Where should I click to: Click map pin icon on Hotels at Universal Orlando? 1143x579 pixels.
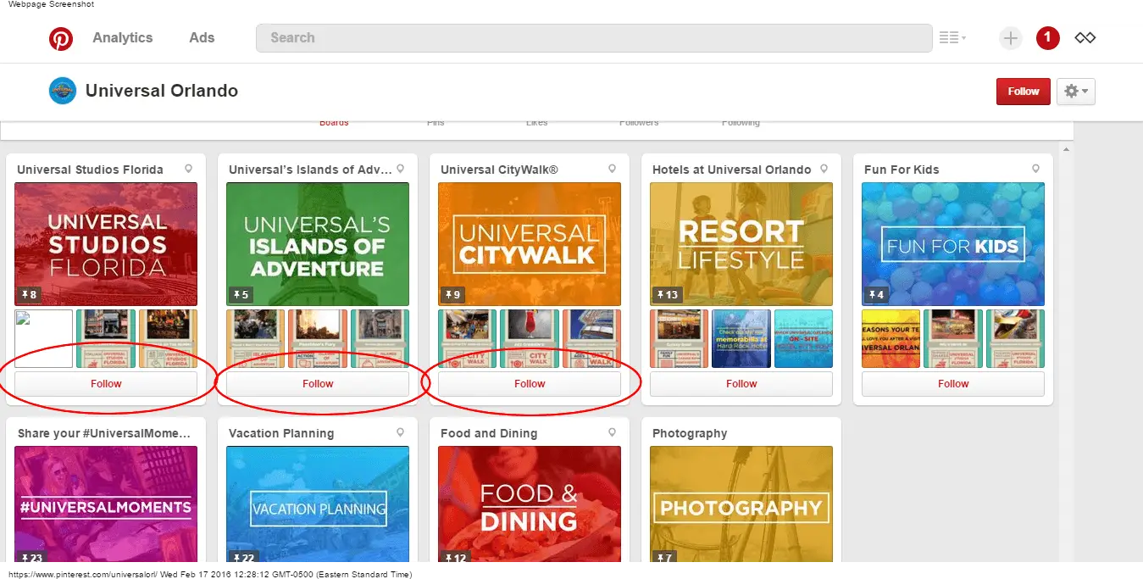(x=824, y=169)
